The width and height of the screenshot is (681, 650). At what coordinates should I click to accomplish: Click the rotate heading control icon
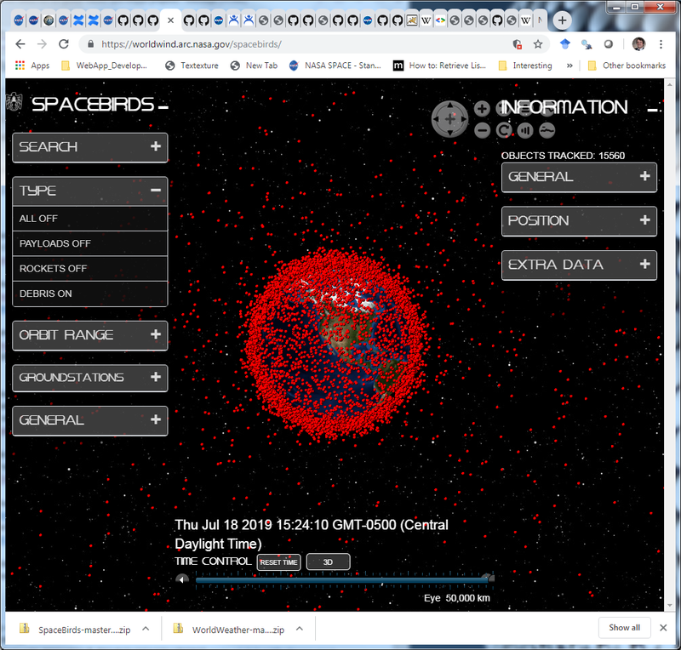point(504,130)
